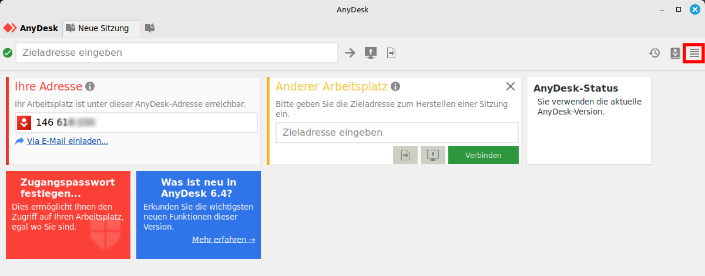705x276 pixels.
Task: Click the monitor button beside Verbinden
Action: coord(433,155)
